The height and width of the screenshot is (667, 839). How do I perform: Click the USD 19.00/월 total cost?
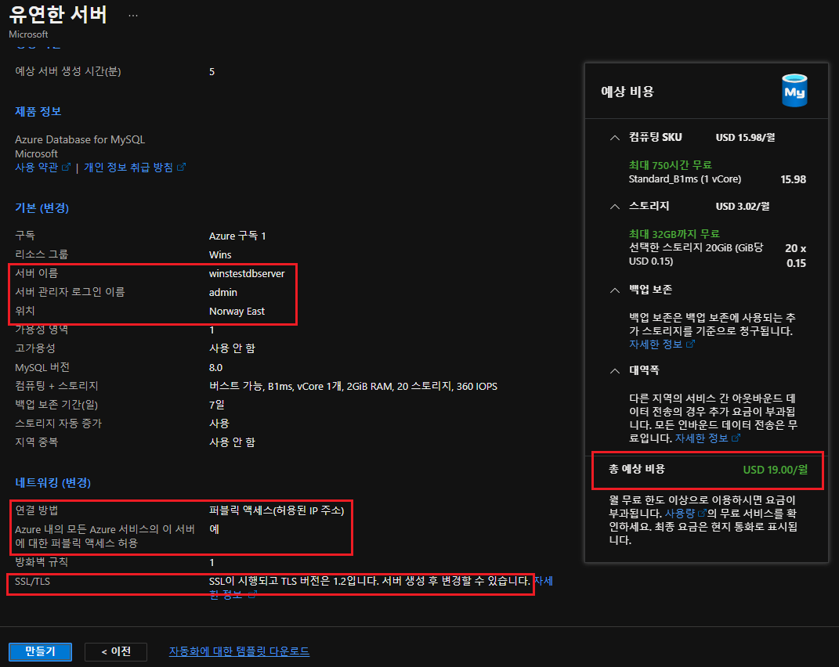[x=776, y=470]
